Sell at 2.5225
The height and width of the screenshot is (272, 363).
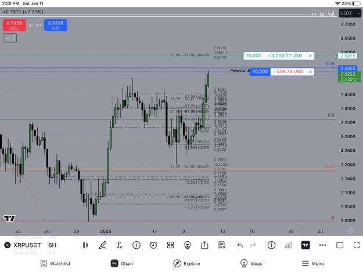click(15, 25)
